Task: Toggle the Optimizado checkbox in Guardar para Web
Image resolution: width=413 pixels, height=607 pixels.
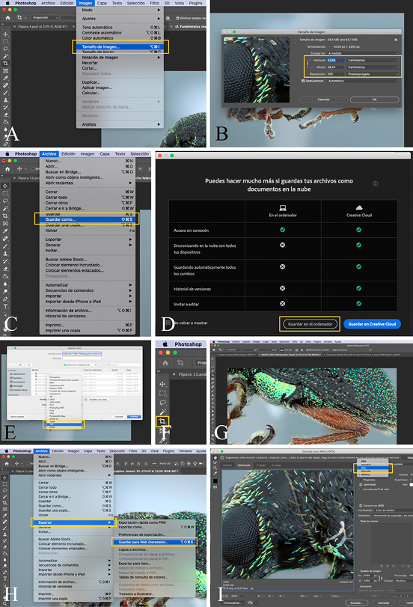Action: point(361,484)
